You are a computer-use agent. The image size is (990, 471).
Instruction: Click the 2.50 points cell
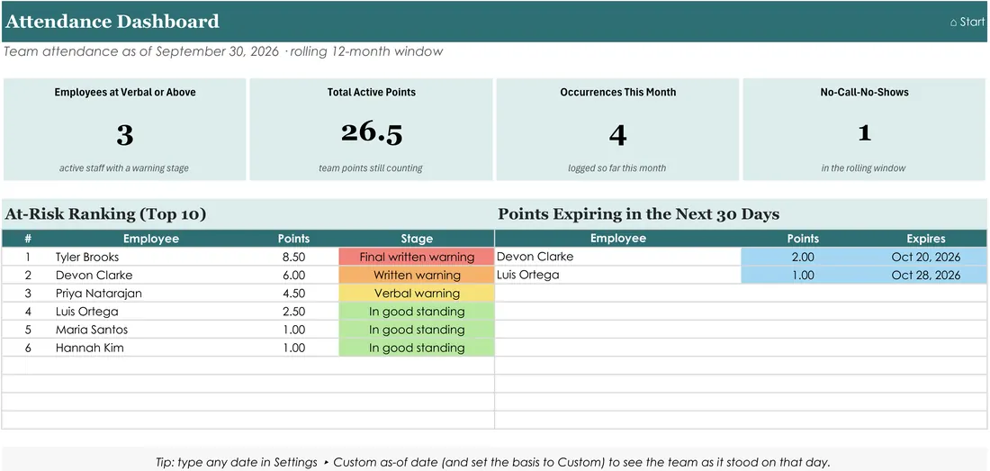pos(293,312)
